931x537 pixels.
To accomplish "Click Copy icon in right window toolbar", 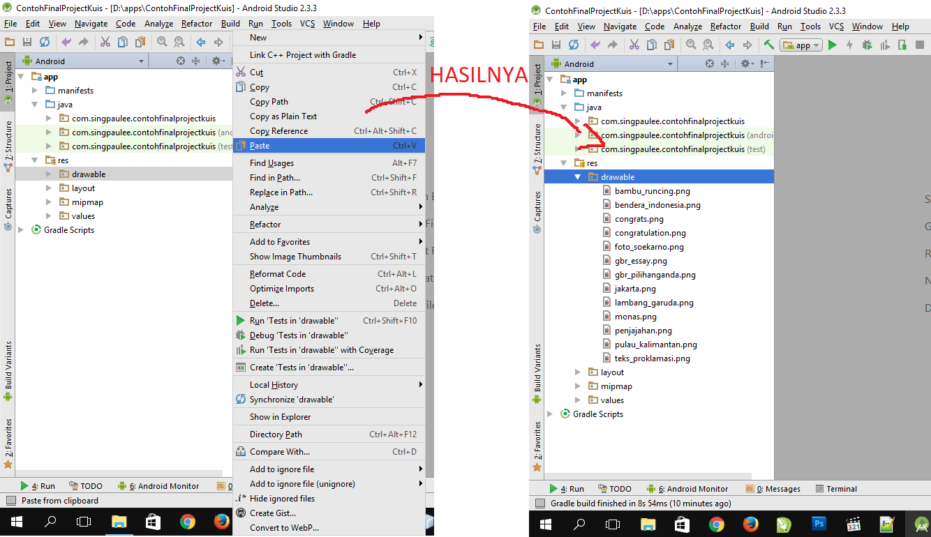I will (x=652, y=45).
